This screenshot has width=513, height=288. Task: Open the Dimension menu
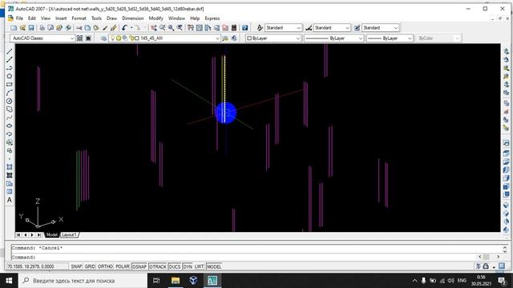coord(133,18)
